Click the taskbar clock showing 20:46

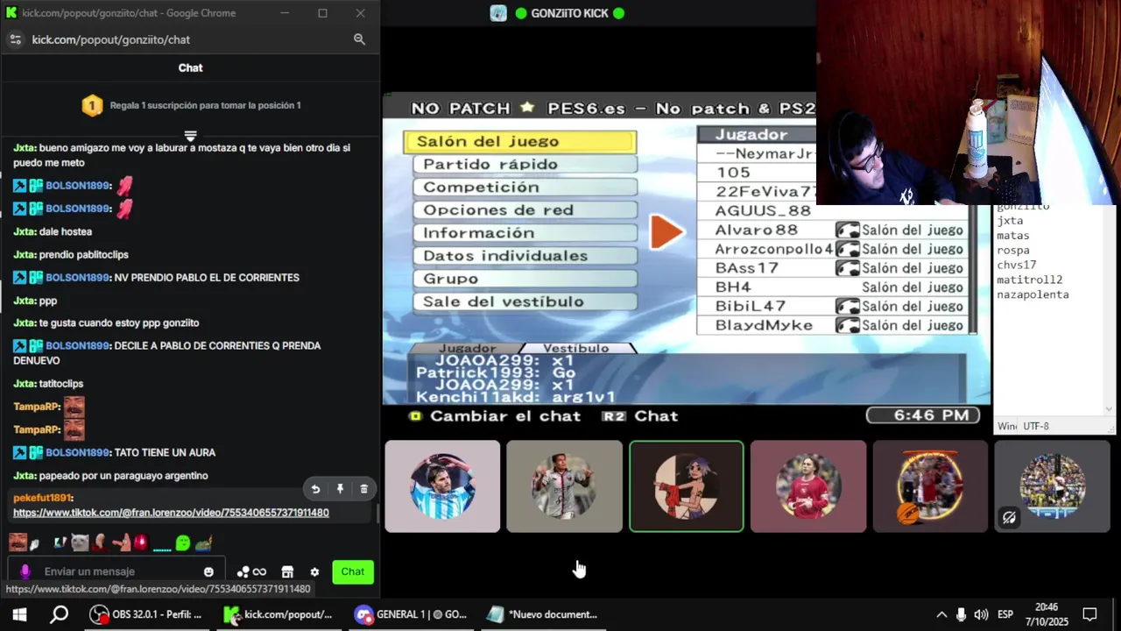pyautogui.click(x=1047, y=614)
